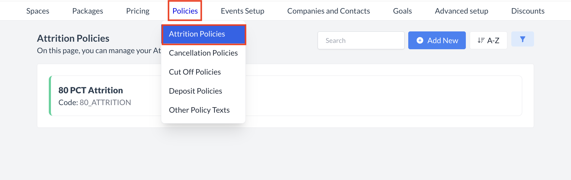Open the filter funnel icon
This screenshot has height=180, width=571.
click(522, 39)
